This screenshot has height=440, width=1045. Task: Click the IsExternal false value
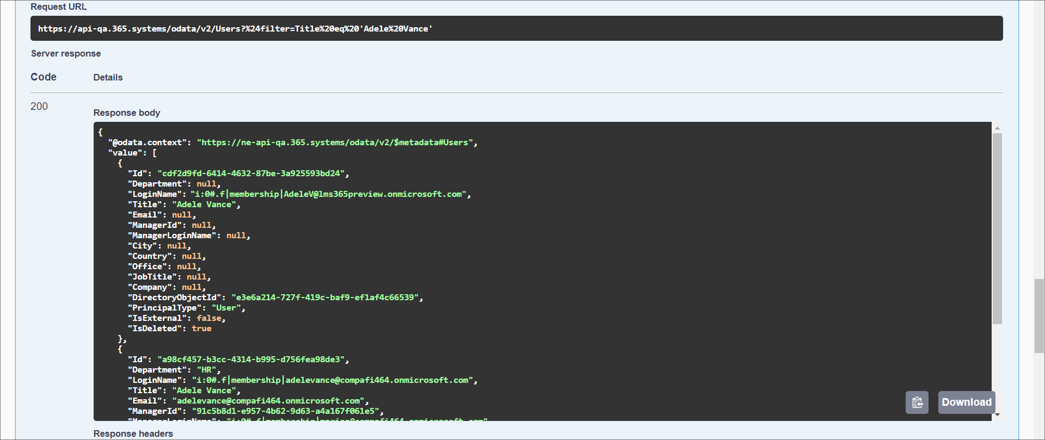click(209, 318)
